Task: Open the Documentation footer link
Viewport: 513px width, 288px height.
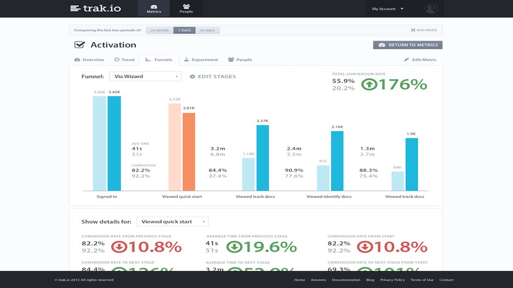Action: [x=346, y=280]
